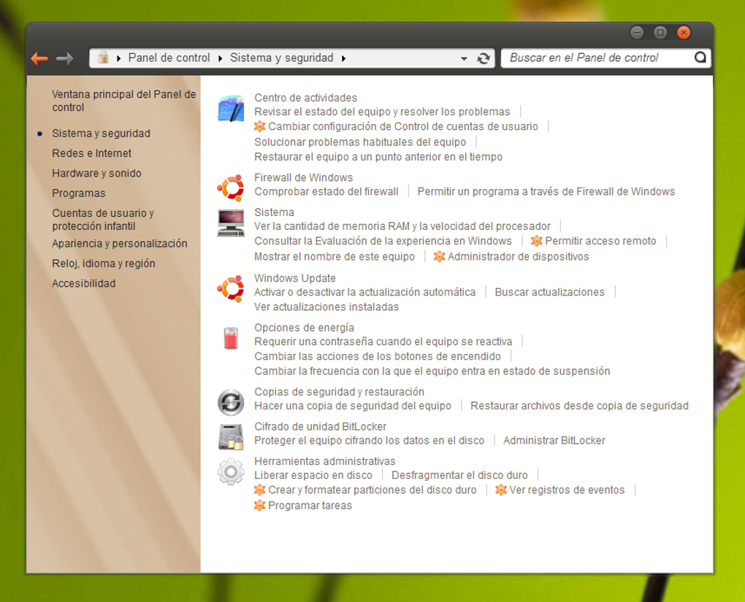Open Herramientas administrativas heading
745x602 pixels.
[x=324, y=461]
